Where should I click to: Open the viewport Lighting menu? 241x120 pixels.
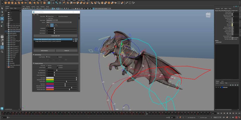click(33, 7)
